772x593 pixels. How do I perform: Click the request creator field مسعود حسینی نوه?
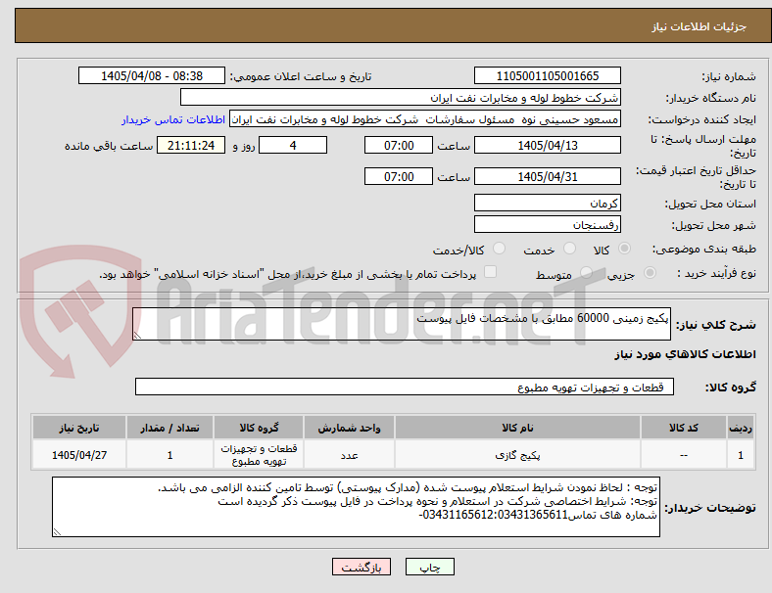point(425,119)
